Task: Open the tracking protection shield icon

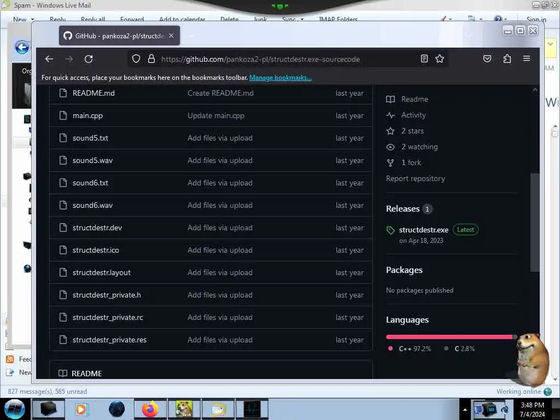Action: (x=136, y=59)
